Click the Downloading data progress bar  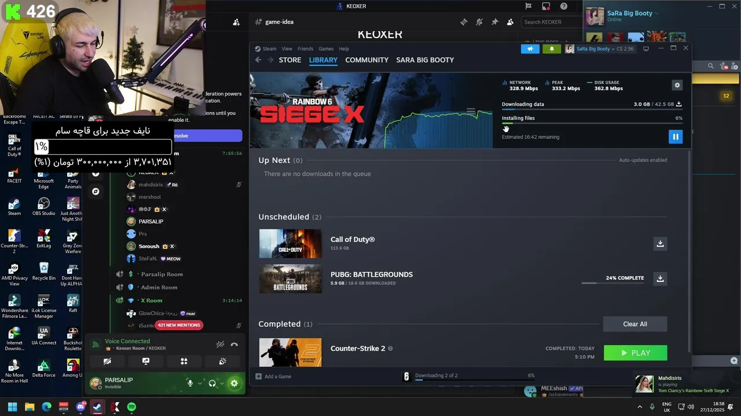(x=592, y=109)
